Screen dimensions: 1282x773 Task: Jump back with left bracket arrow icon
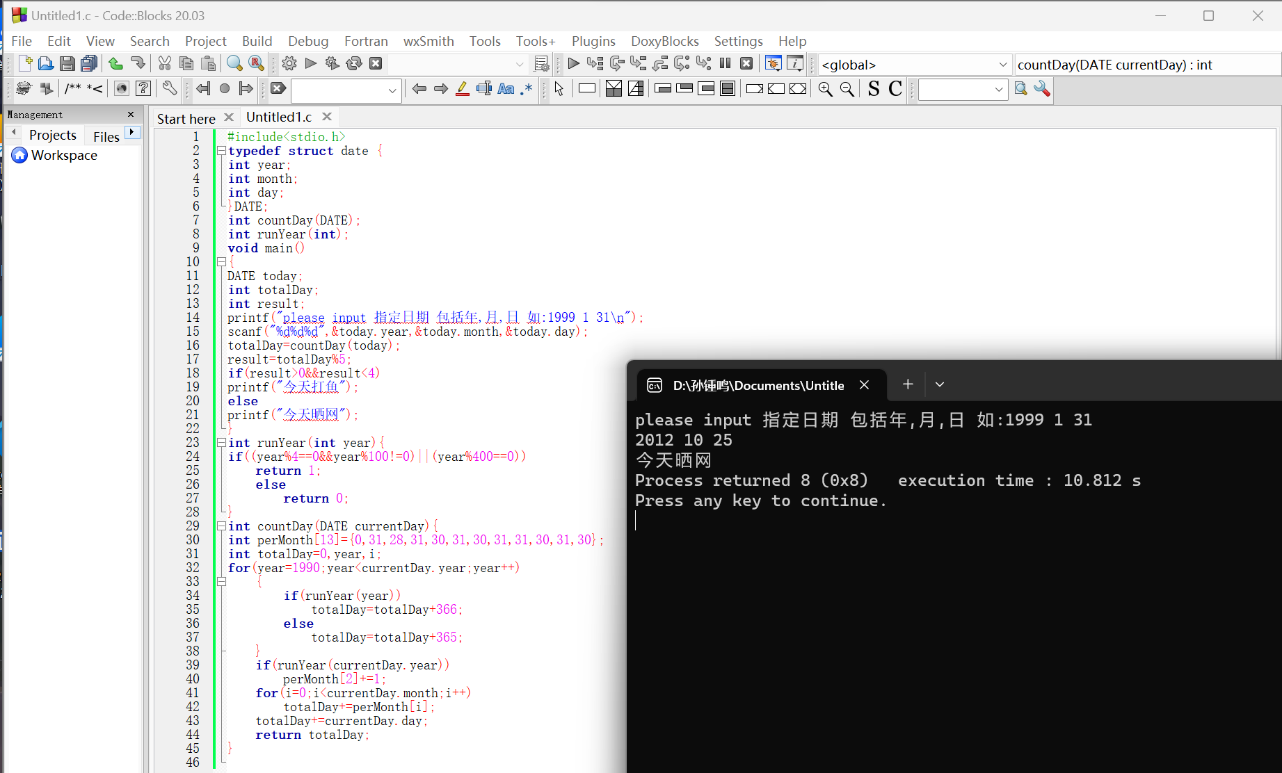[x=203, y=88]
